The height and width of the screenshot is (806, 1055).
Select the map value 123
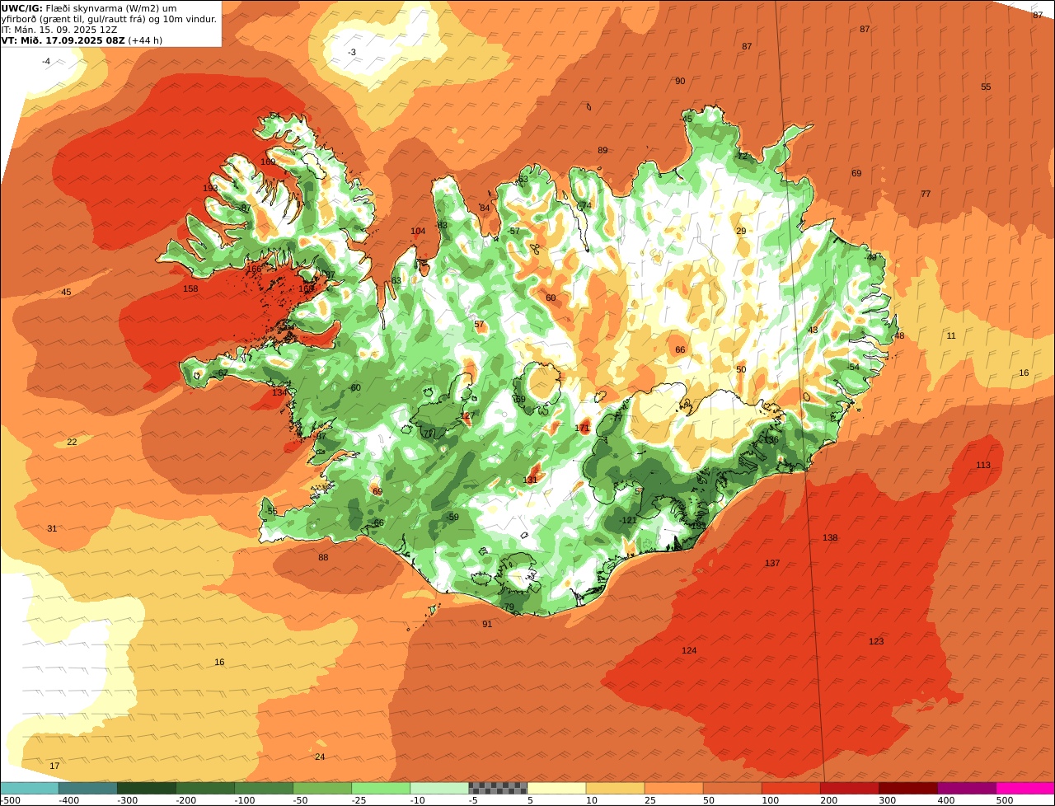(876, 641)
